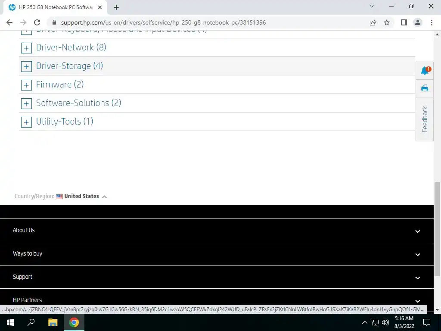Expand the Driver-Storage plus icon
The width and height of the screenshot is (441, 331).
(26, 67)
